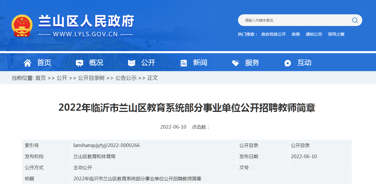Click the news icon beside 新闻
The height and width of the screenshot is (187, 376).
184,63
